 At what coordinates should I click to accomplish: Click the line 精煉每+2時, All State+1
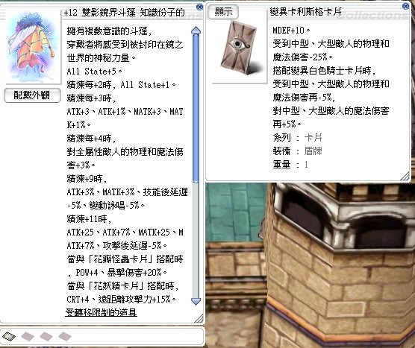pos(121,84)
